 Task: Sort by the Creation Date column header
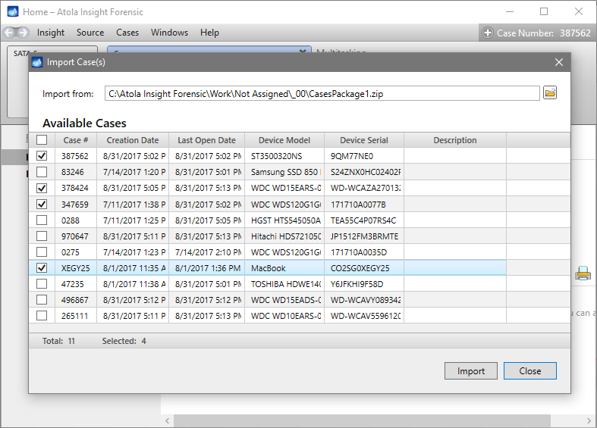pos(133,140)
